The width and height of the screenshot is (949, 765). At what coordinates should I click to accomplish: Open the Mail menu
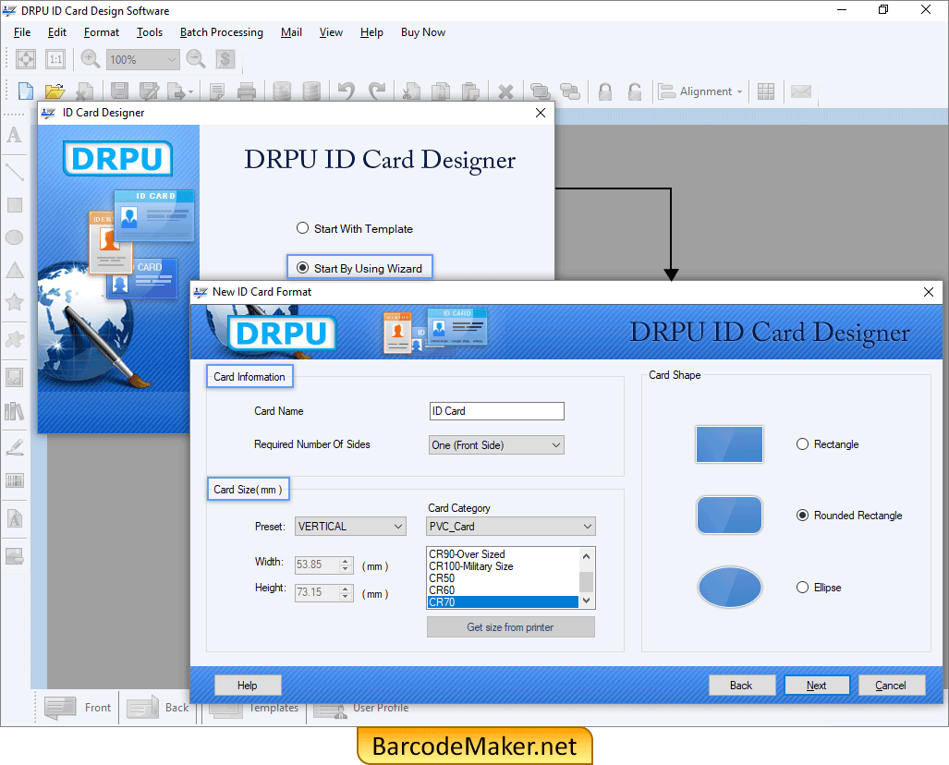coord(291,32)
